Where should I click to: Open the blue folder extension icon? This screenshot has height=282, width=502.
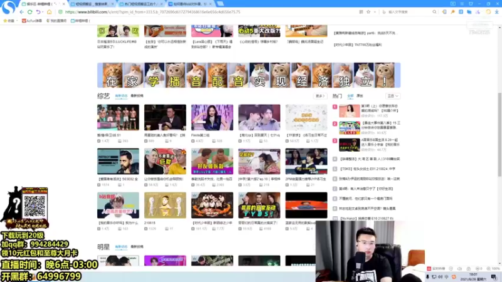(x=469, y=12)
